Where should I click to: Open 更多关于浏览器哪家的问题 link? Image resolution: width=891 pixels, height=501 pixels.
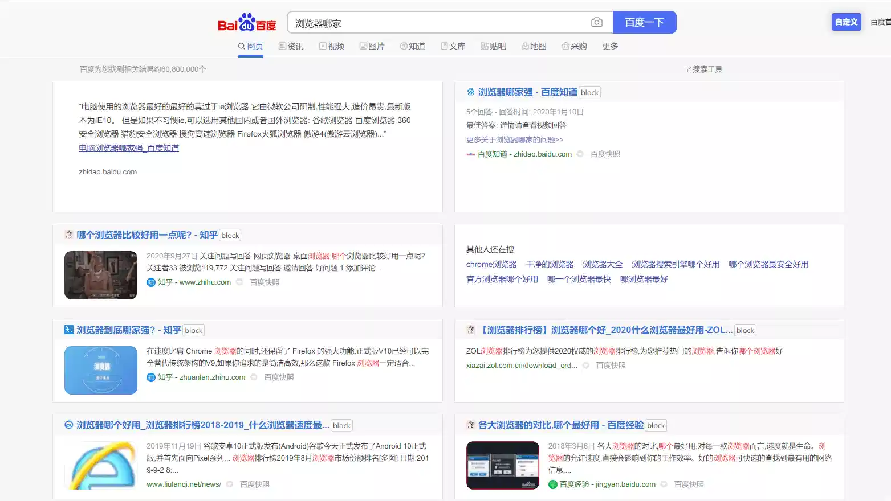click(514, 139)
